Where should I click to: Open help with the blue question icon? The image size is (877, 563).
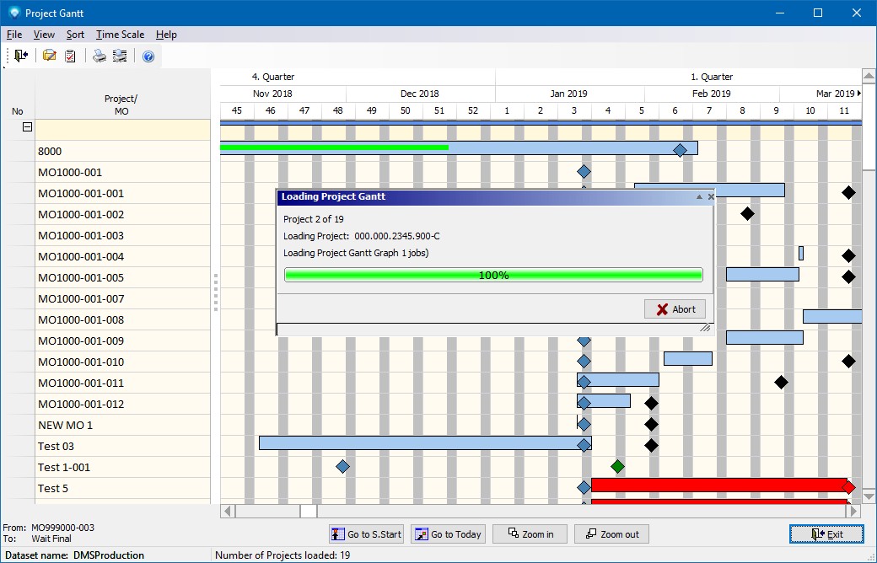pyautogui.click(x=148, y=56)
